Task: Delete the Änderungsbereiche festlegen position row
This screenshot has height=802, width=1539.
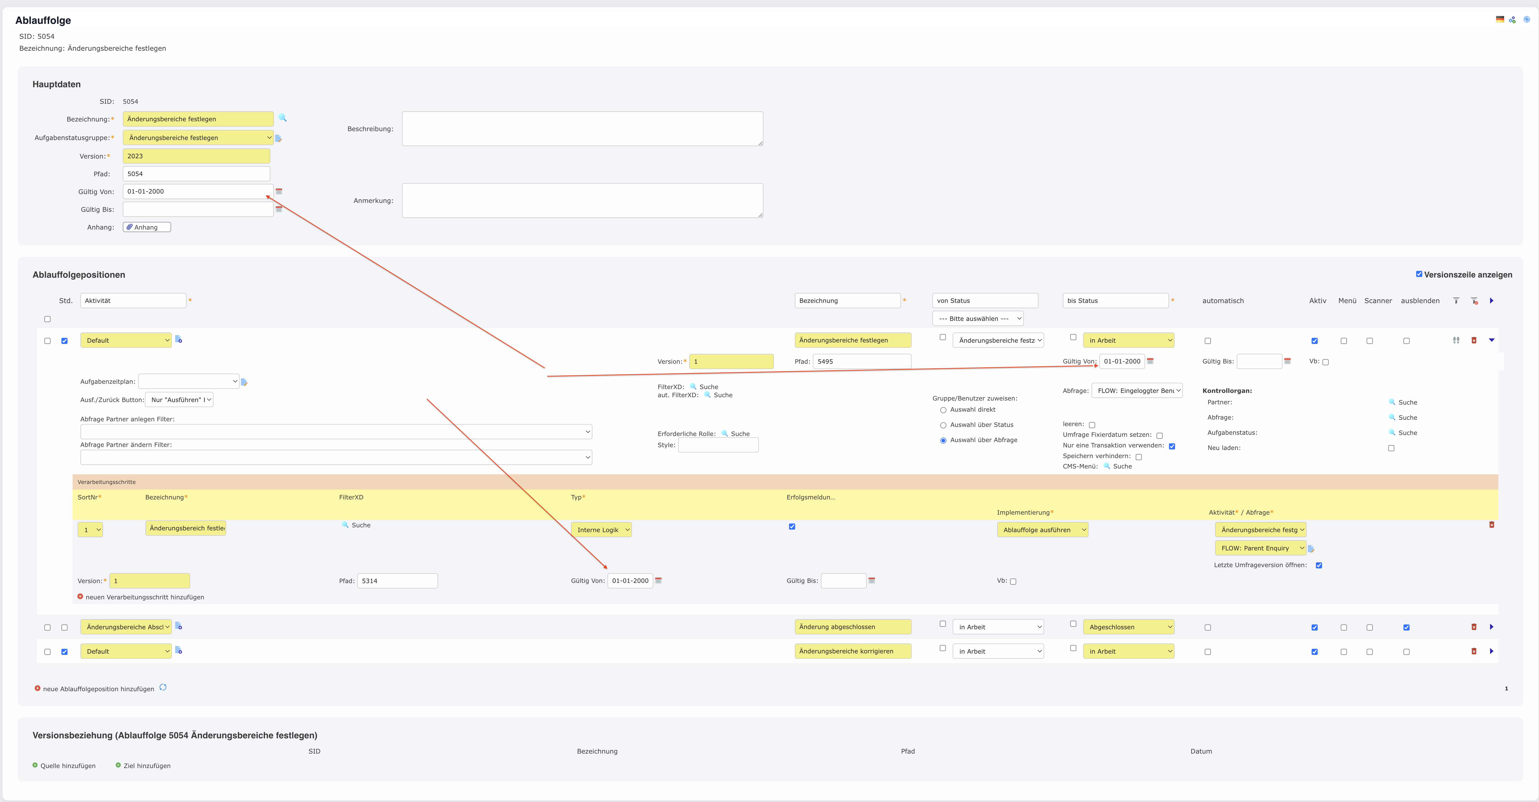Action: [1474, 340]
